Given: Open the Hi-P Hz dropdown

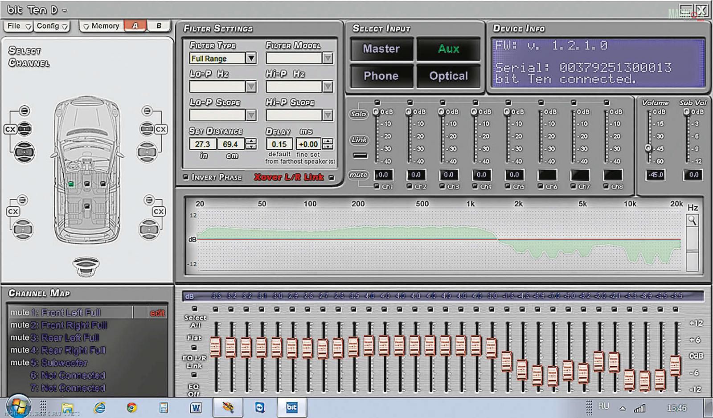Looking at the screenshot, I should point(328,86).
